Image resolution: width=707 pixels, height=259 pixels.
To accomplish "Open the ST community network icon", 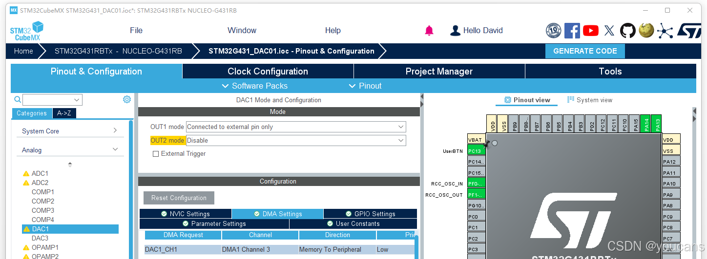I will click(x=665, y=31).
